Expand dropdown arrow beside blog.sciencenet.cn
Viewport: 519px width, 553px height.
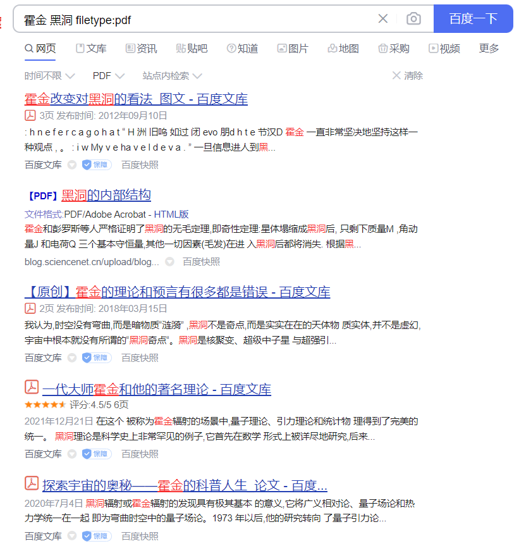point(170,262)
